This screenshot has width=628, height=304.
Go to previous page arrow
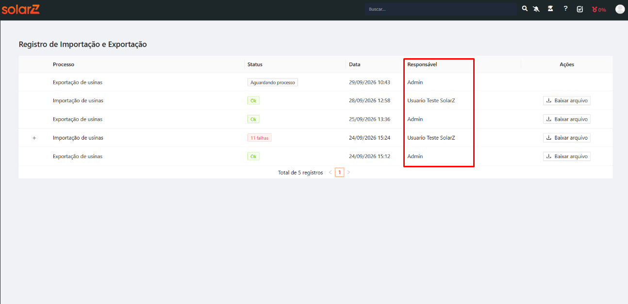pos(331,173)
